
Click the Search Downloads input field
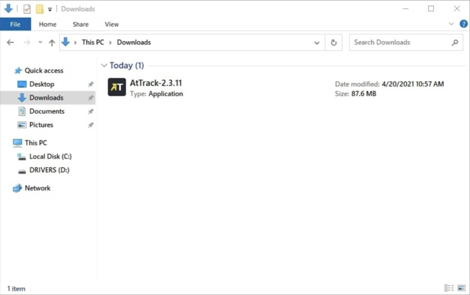[x=399, y=42]
